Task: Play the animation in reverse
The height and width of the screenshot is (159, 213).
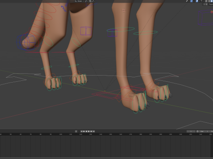Action: 87,131
